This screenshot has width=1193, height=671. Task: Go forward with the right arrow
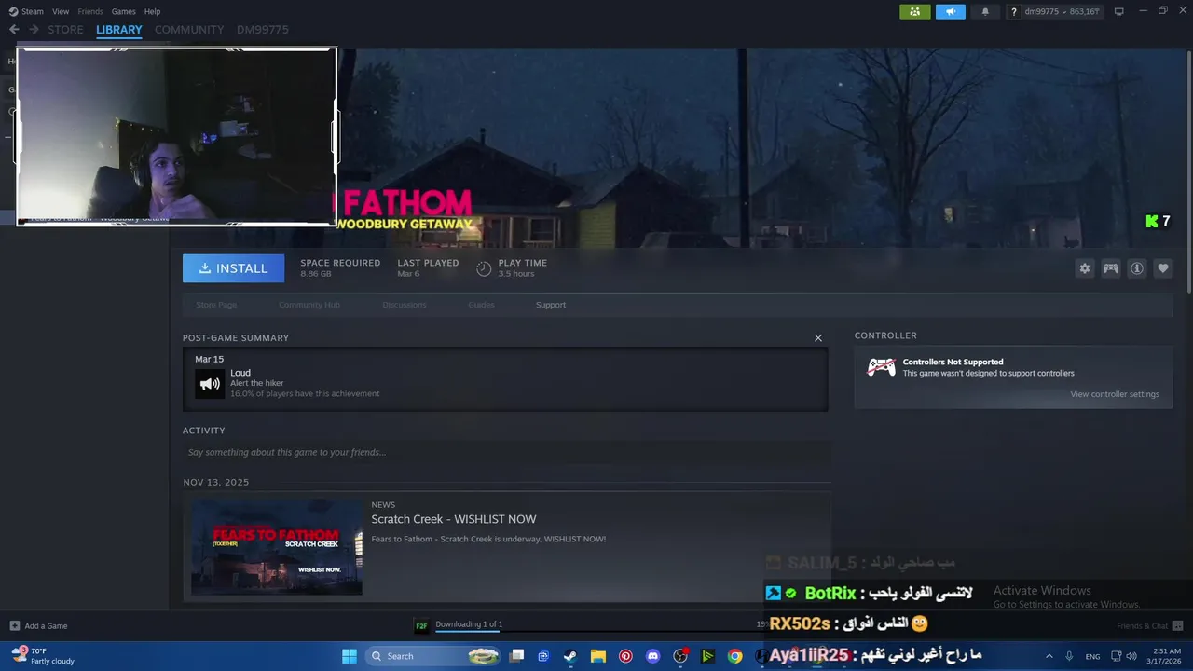coord(34,29)
